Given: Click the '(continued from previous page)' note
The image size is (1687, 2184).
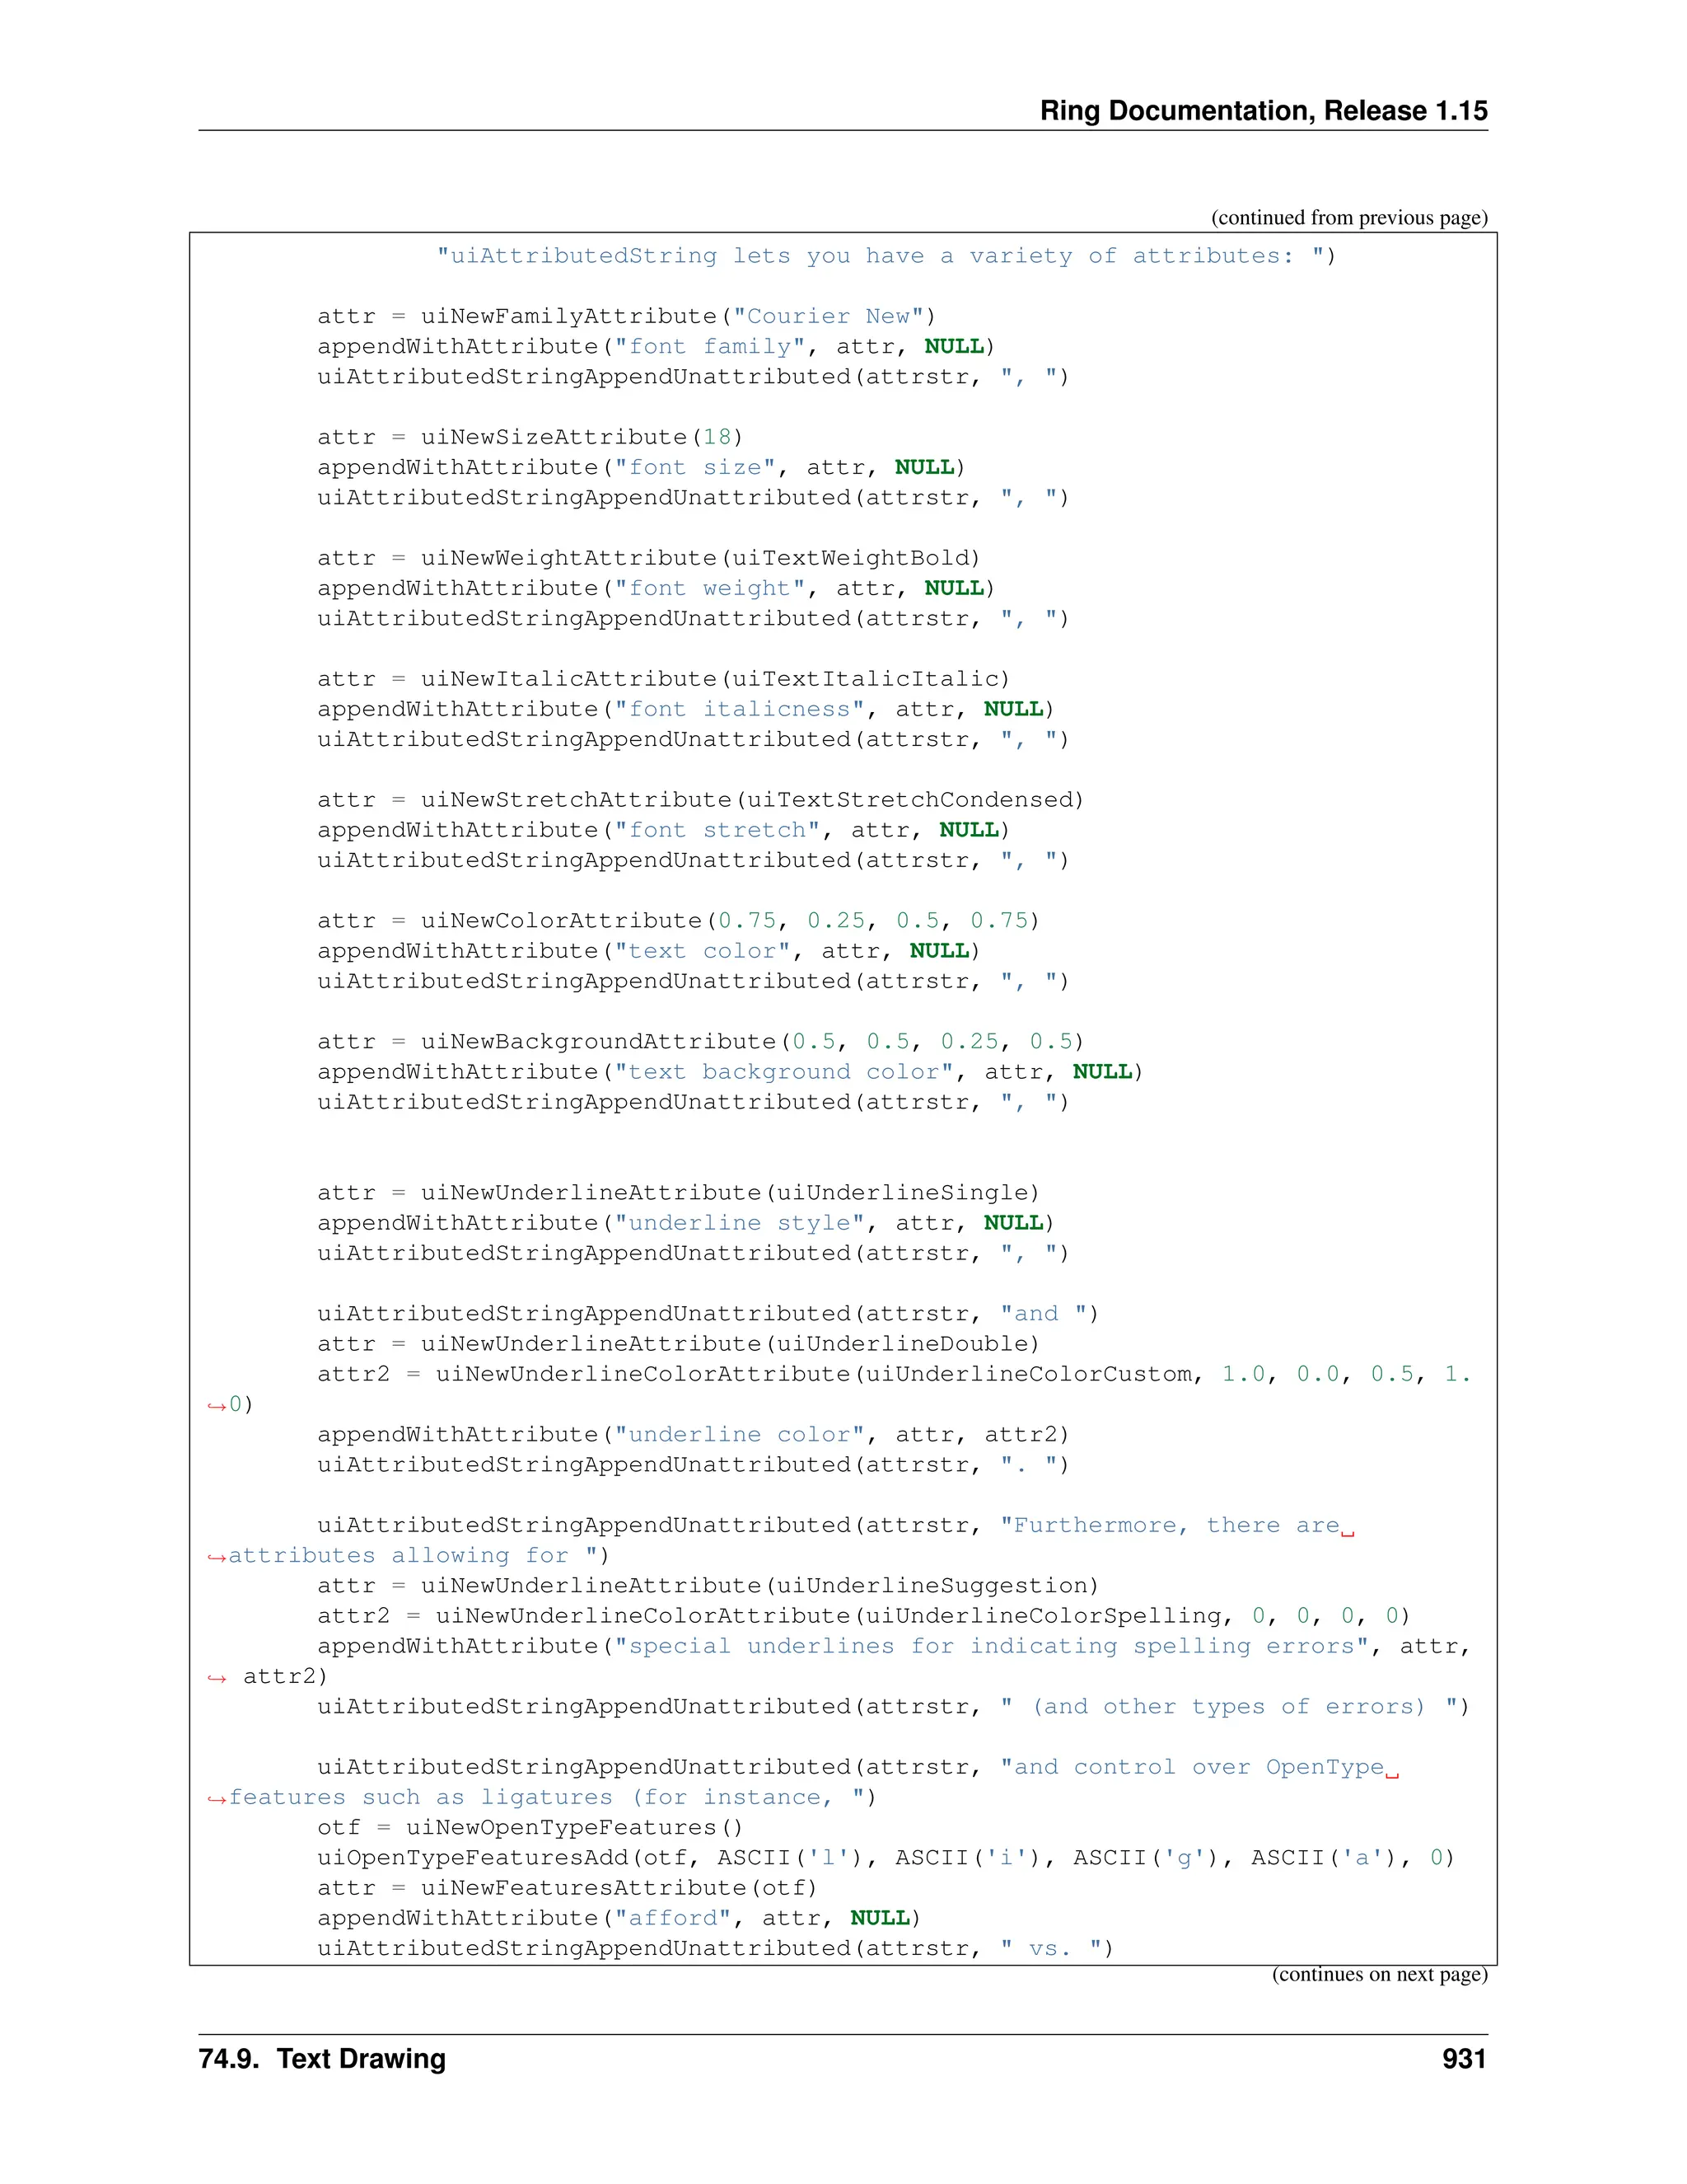Looking at the screenshot, I should 1348,218.
